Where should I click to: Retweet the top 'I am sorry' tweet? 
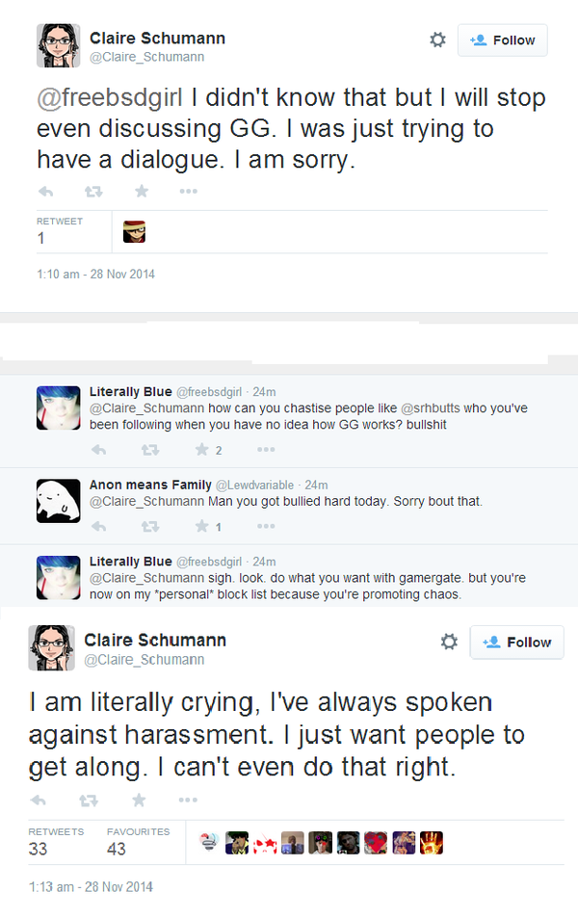click(92, 191)
